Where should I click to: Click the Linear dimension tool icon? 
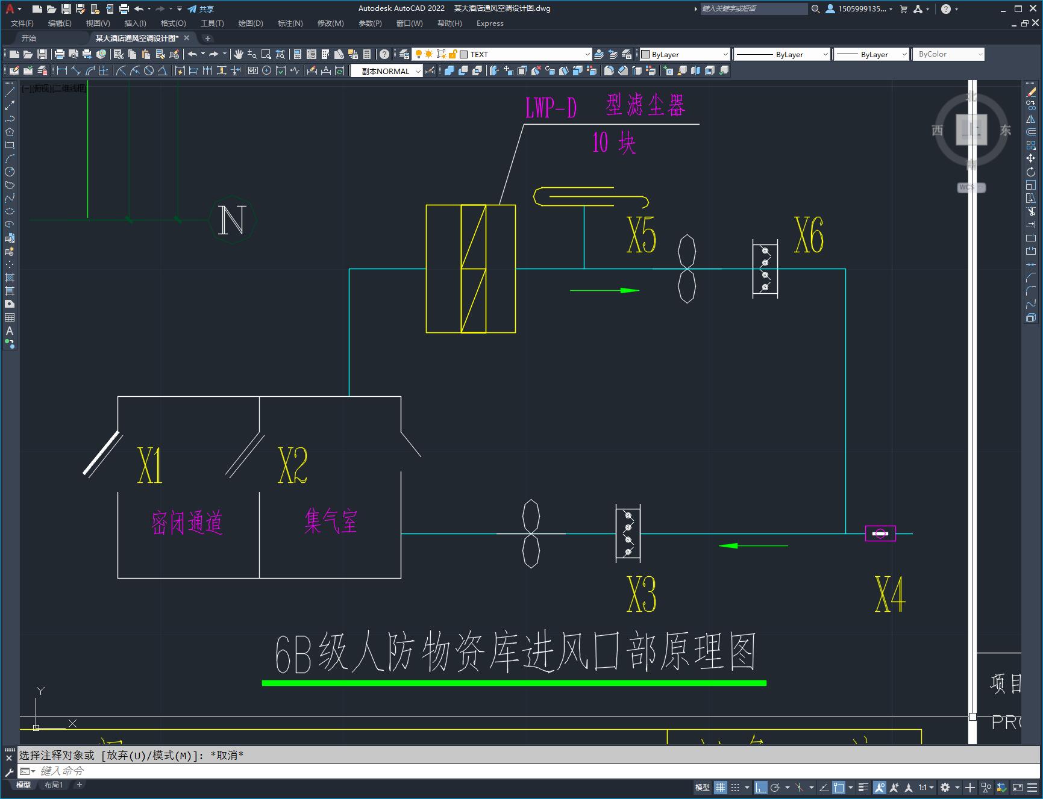click(62, 71)
